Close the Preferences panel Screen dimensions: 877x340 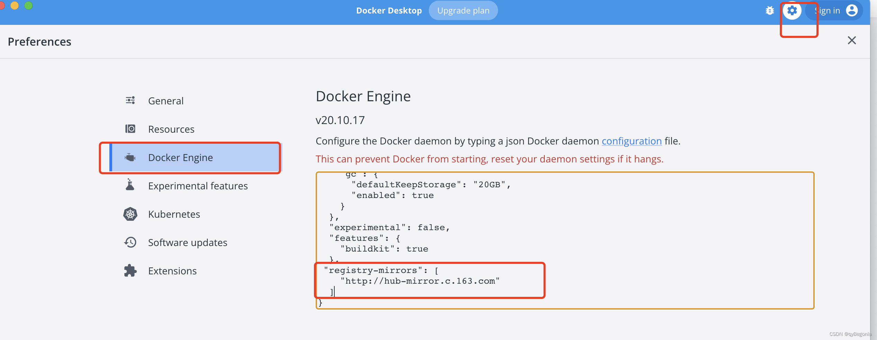852,40
